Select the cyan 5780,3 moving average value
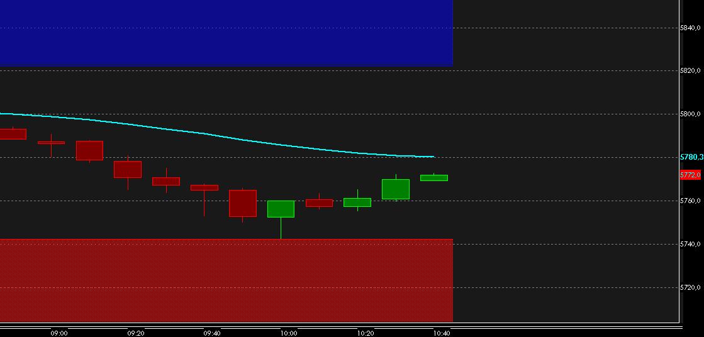The height and width of the screenshot is (337, 704). tap(691, 157)
